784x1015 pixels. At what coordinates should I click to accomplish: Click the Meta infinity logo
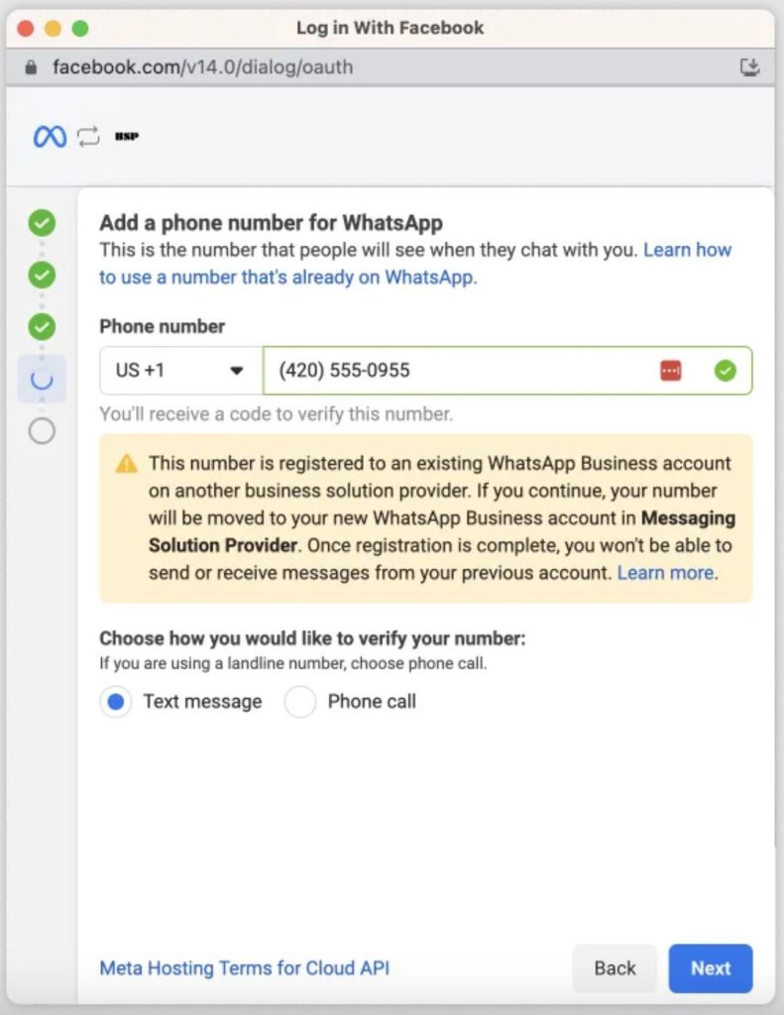(x=50, y=137)
